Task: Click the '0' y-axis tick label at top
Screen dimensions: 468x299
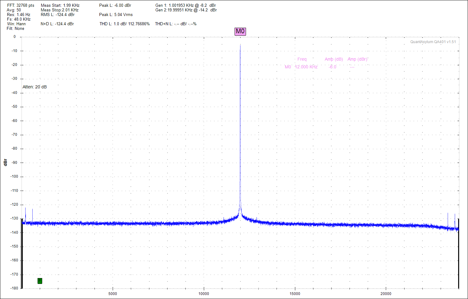Action: (14, 37)
